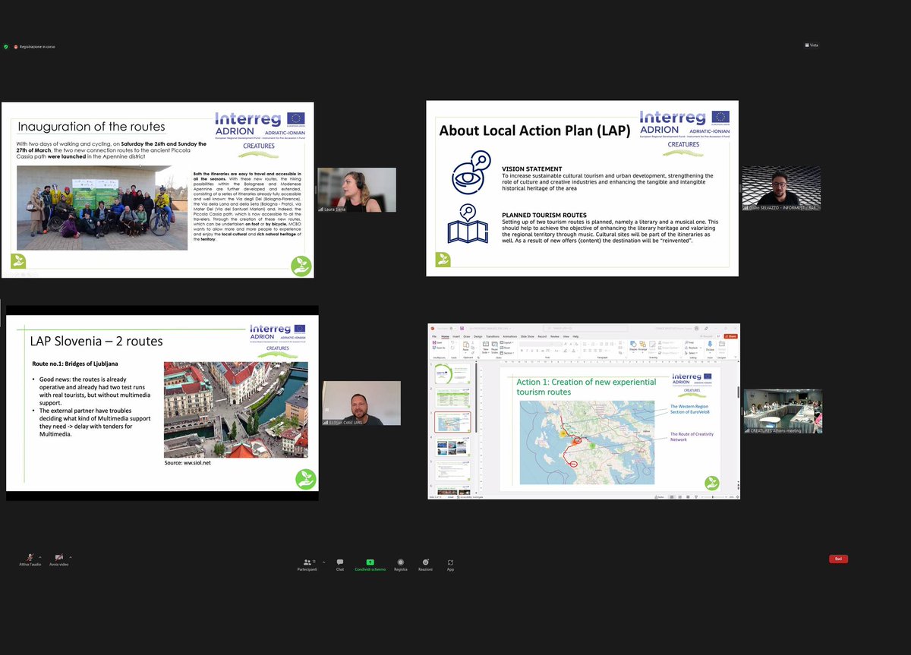Select Silvio Selvazzo's video tile
911x655 pixels.
pos(781,188)
